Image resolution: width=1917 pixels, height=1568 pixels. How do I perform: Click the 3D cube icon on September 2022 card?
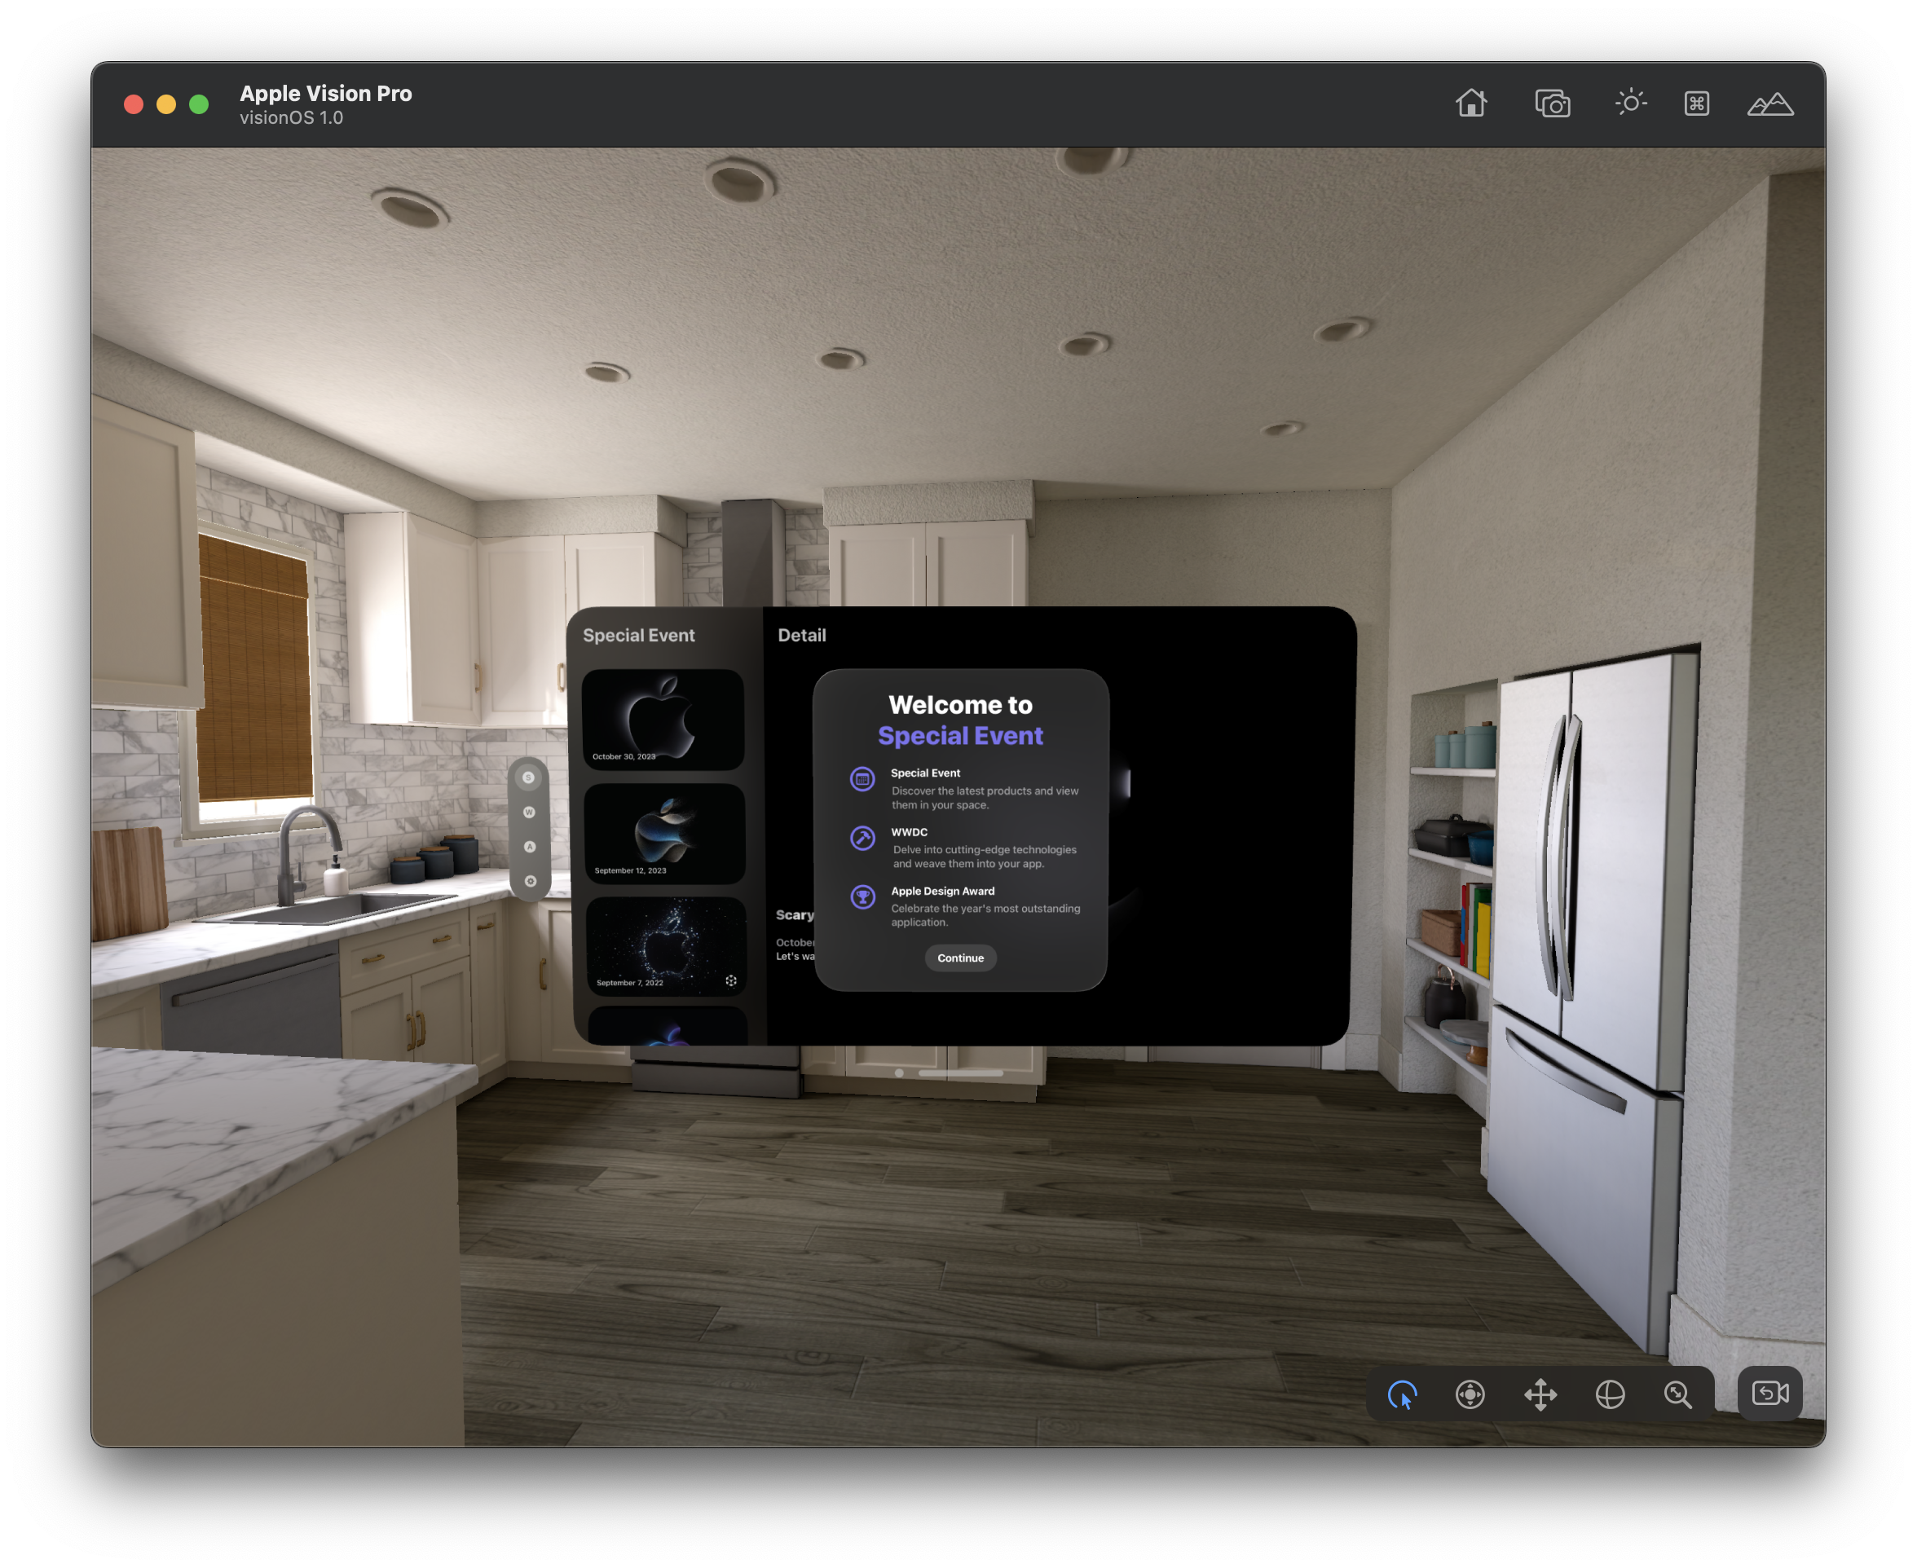click(x=731, y=980)
